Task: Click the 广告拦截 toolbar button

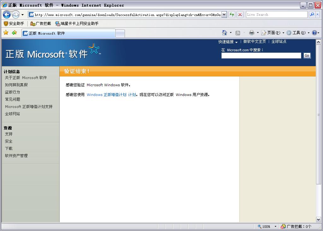Action: tap(40, 24)
